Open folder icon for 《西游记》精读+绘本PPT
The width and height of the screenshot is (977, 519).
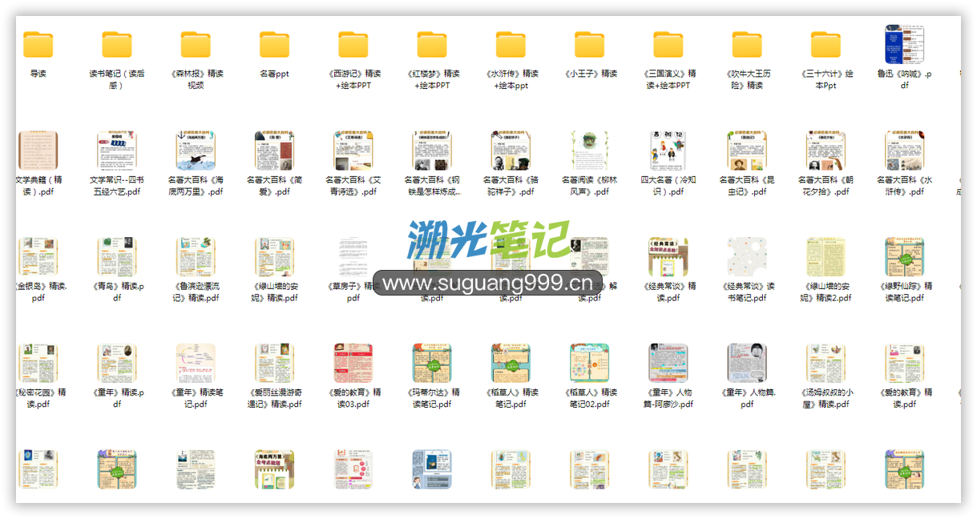353,45
